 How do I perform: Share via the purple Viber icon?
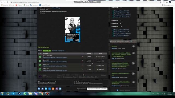coord(57,89)
